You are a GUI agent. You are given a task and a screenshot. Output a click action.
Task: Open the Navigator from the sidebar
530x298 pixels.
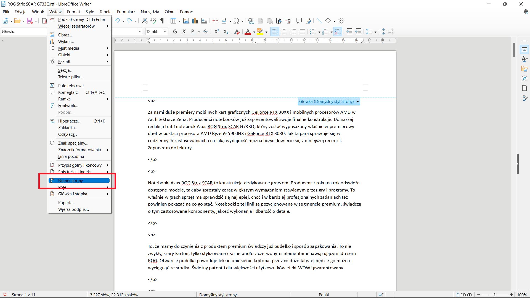[524, 78]
